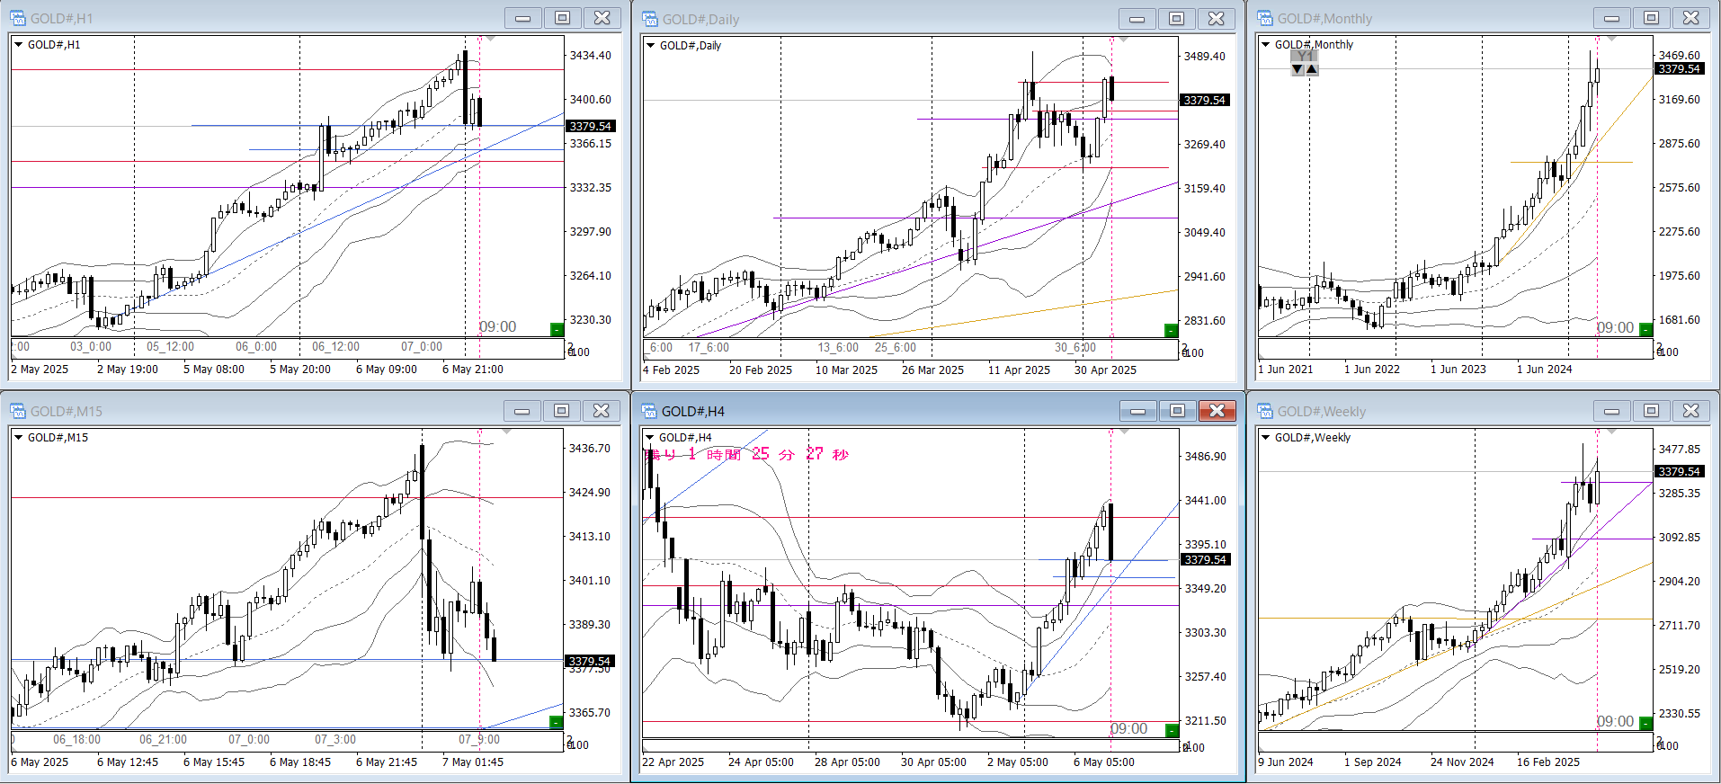1721x784 pixels.
Task: Maximize the GOLD#,Daily chart window
Action: pyautogui.click(x=1177, y=19)
